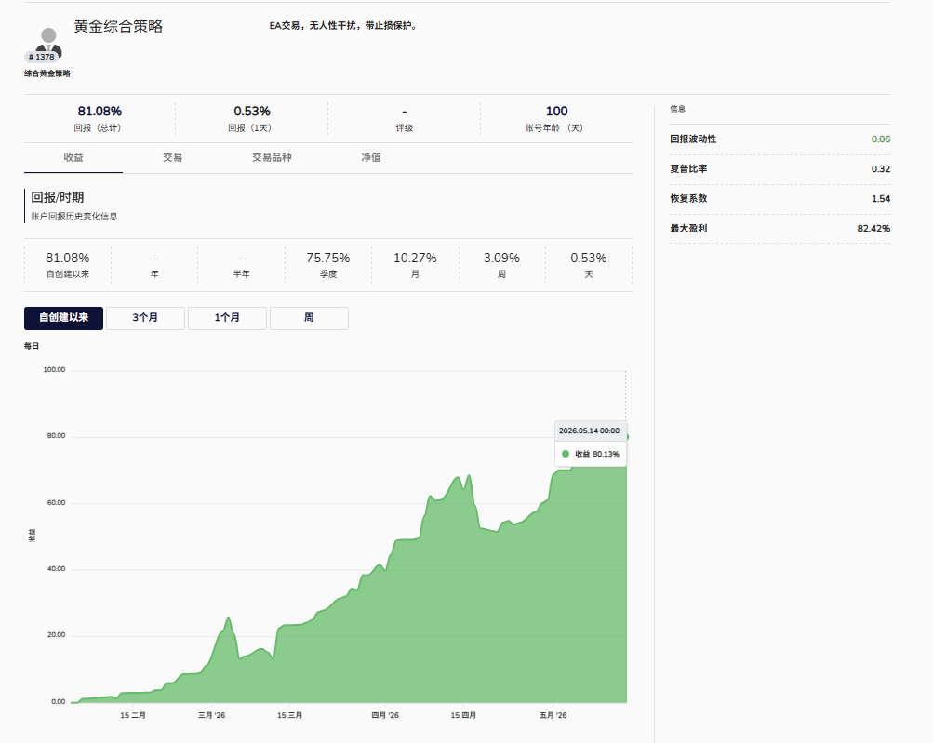Open the 交易品种 tab
933x743 pixels.
point(272,158)
